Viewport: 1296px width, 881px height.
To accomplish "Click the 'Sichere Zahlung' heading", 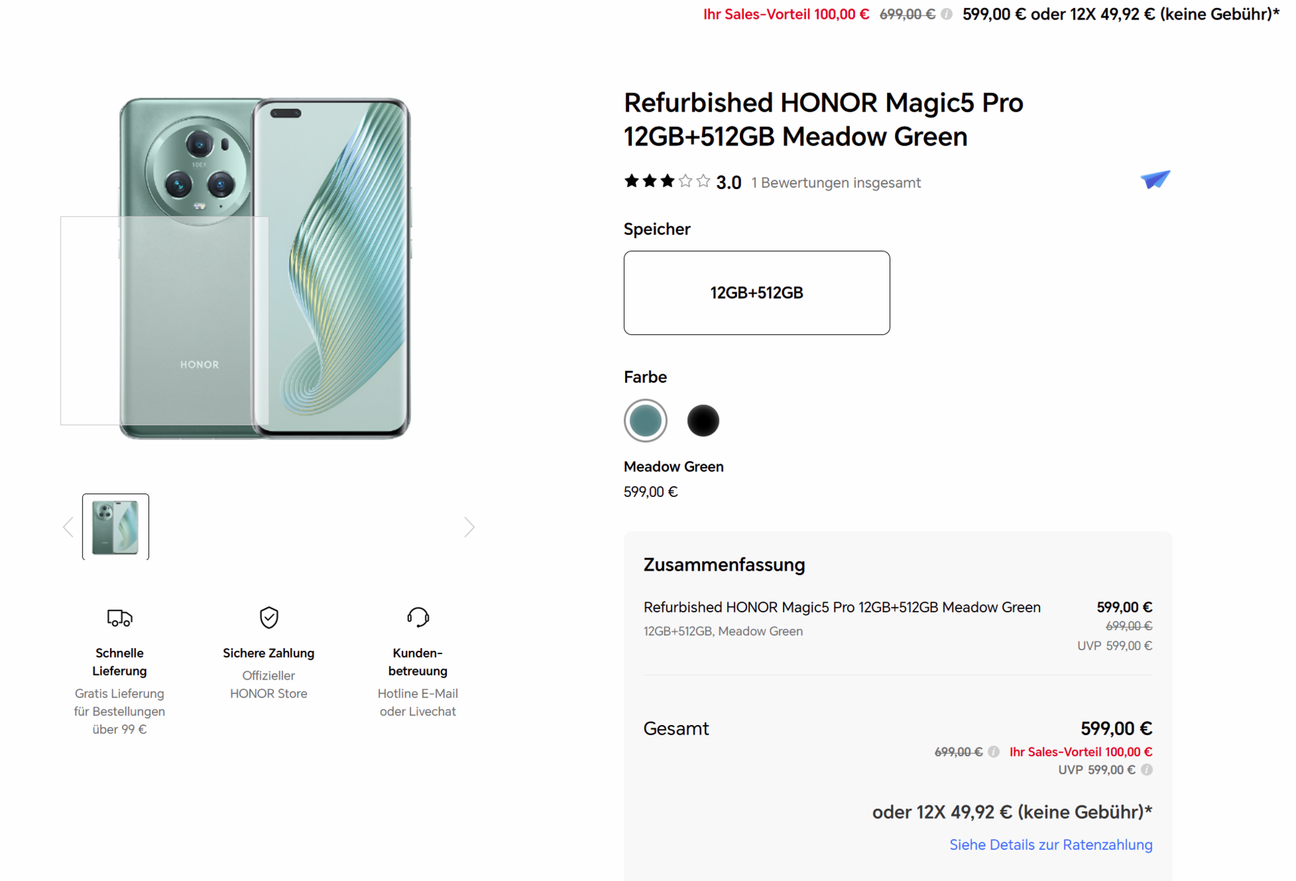I will (269, 653).
